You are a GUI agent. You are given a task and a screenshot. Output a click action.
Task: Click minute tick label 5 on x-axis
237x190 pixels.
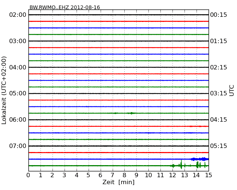point(89,175)
